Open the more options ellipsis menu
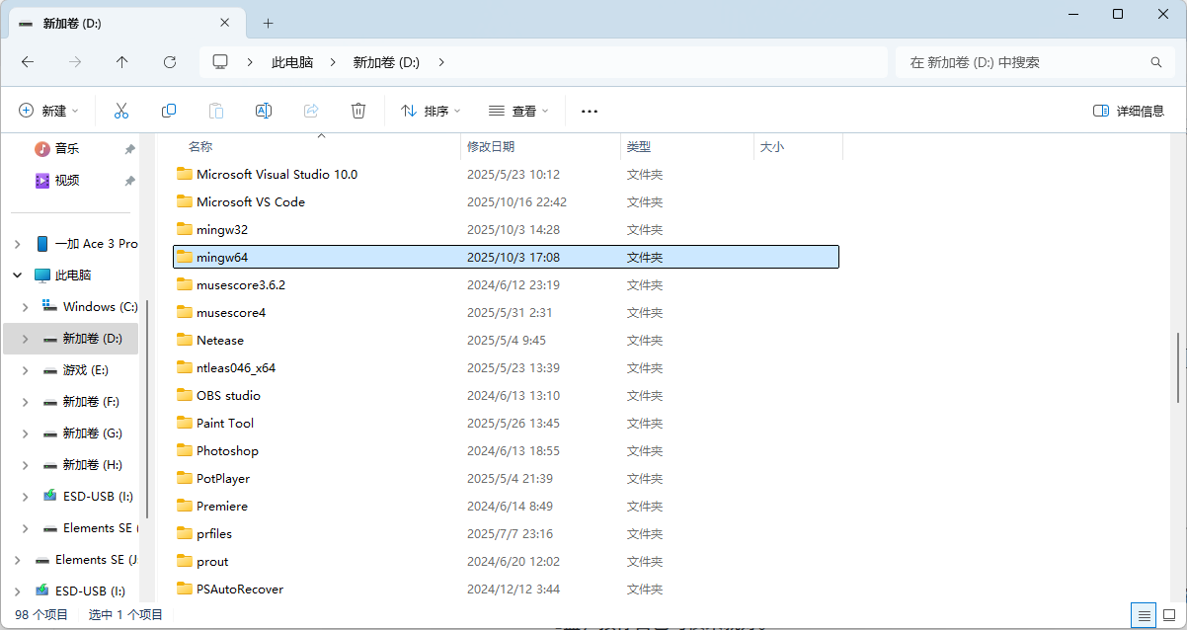 (590, 111)
